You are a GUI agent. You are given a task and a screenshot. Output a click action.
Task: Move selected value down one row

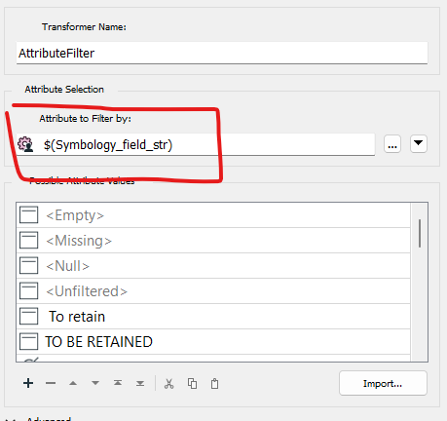tap(95, 383)
